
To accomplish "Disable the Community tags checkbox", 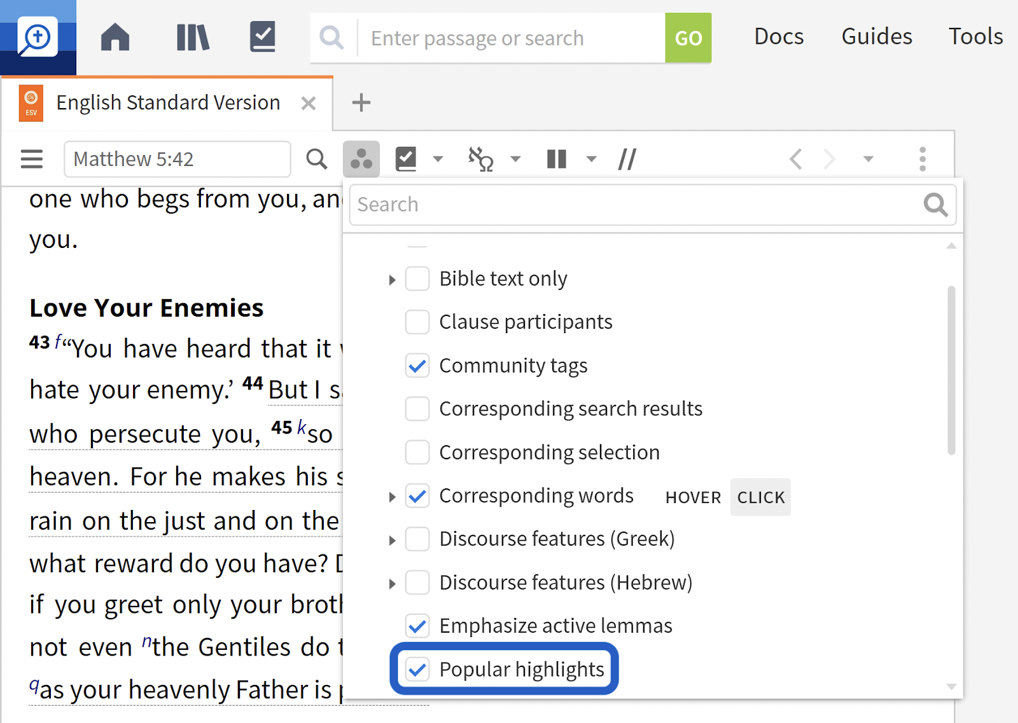I will [x=417, y=366].
